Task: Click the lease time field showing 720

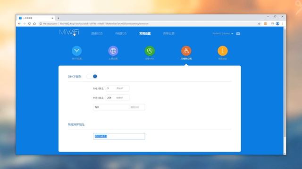Action: tap(119, 107)
